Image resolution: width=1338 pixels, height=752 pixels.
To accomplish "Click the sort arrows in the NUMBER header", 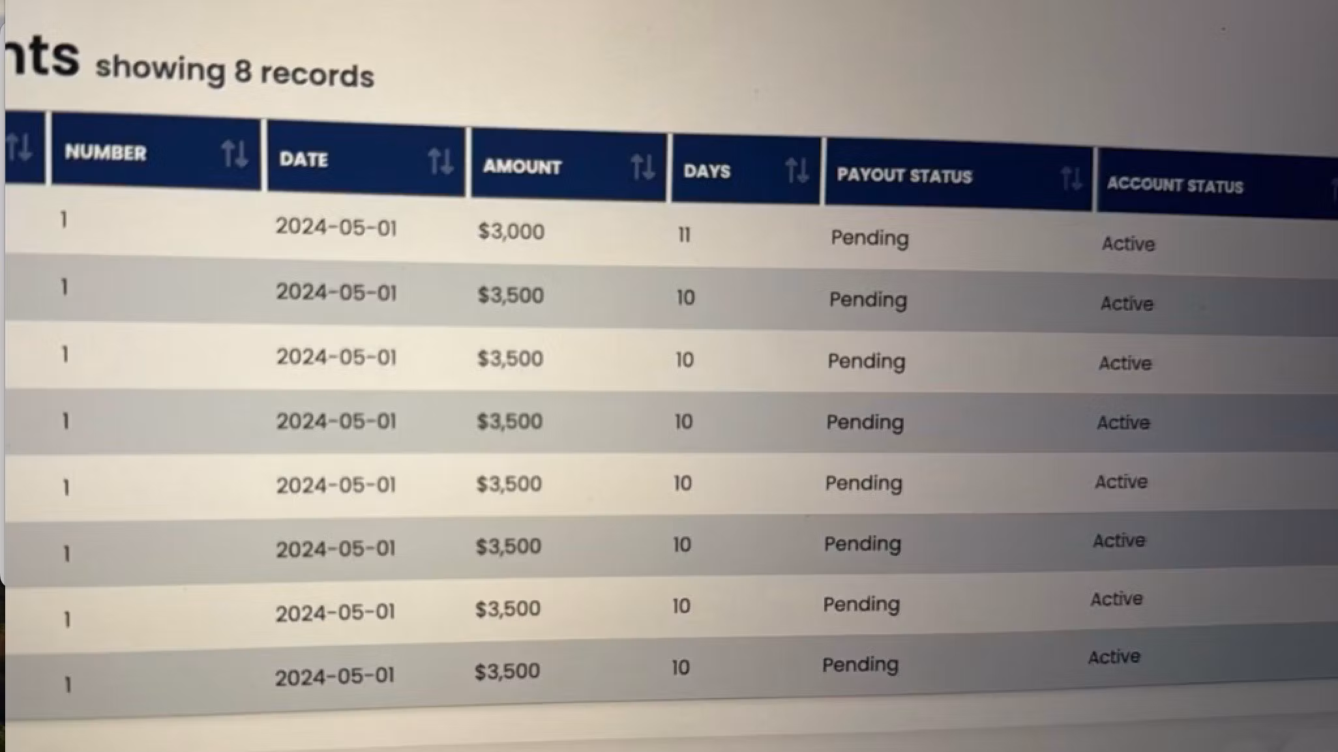I will click(234, 154).
